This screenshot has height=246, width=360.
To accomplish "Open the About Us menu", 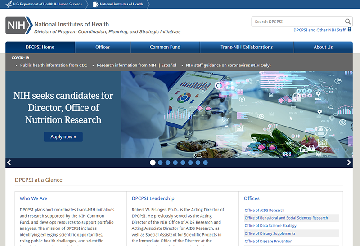I will click(323, 48).
